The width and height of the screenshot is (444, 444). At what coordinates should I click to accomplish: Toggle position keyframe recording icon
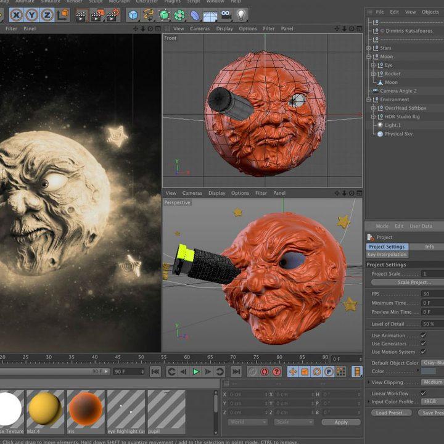tap(293, 371)
